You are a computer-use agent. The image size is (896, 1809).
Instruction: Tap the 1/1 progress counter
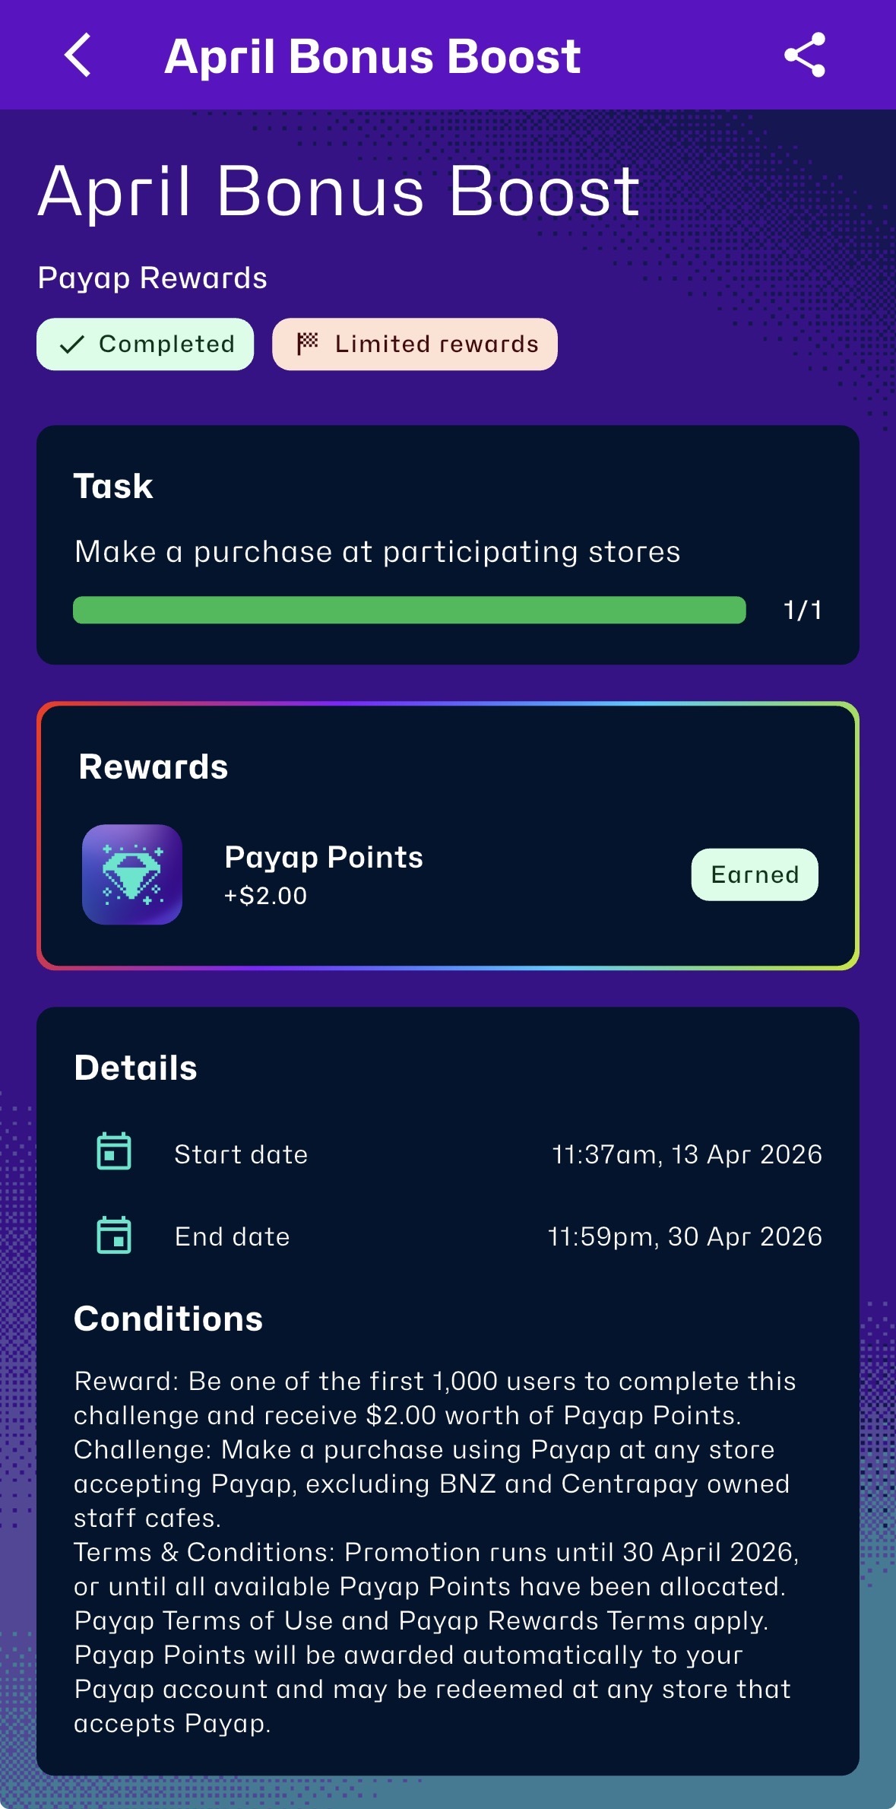[803, 610]
